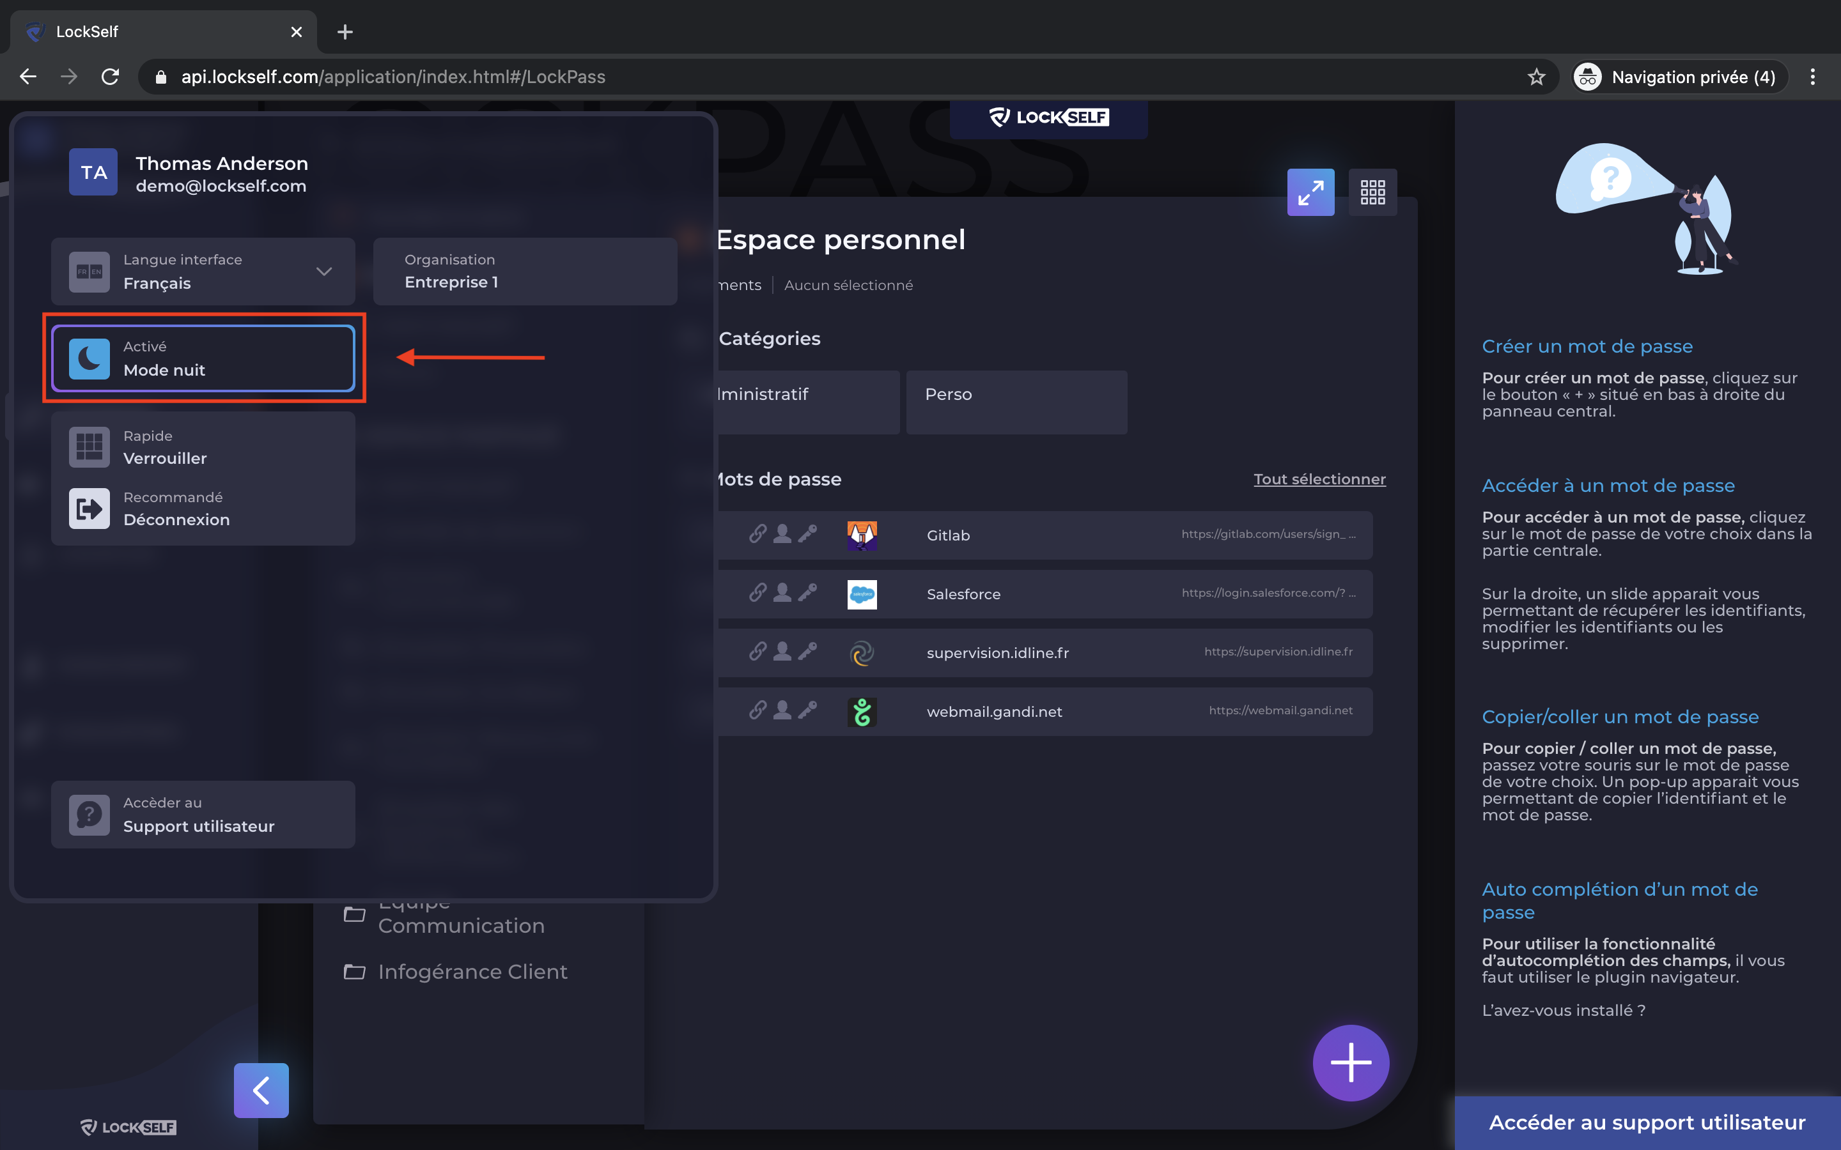Viewport: 1841px width, 1150px height.
Task: Open the Infogérance Client folder
Action: pos(455,971)
